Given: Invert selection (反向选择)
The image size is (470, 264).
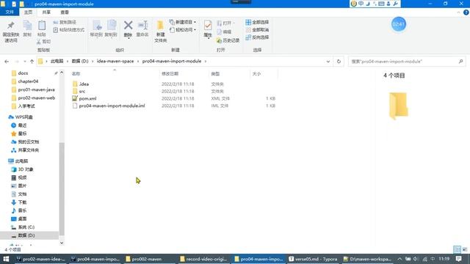Looking at the screenshot, I should pos(257,37).
